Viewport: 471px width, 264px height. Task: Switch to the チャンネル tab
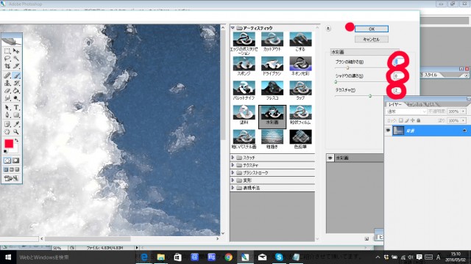(415, 104)
